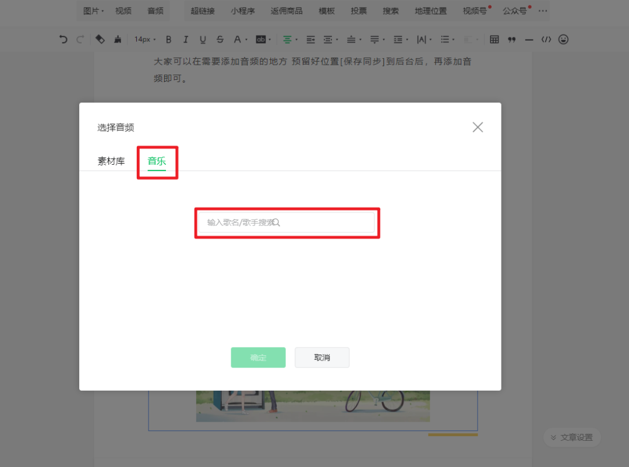Toggle underline formatting
Viewport: 629px width, 467px height.
click(x=203, y=40)
